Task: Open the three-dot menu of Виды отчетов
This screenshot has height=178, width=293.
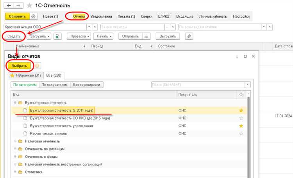Action: pyautogui.click(x=237, y=56)
